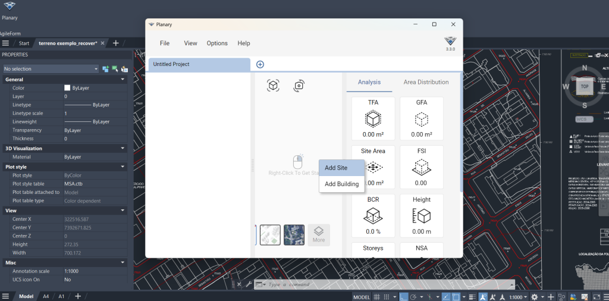Toggle snap mode in the status bar
The height and width of the screenshot is (301, 609).
387,297
